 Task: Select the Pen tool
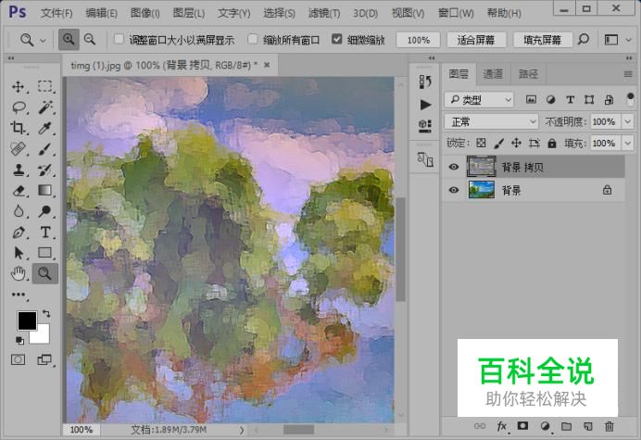click(x=18, y=233)
